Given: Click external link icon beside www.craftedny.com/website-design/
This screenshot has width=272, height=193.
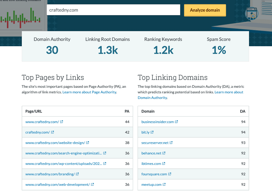Looking at the screenshot, I should [88, 143].
